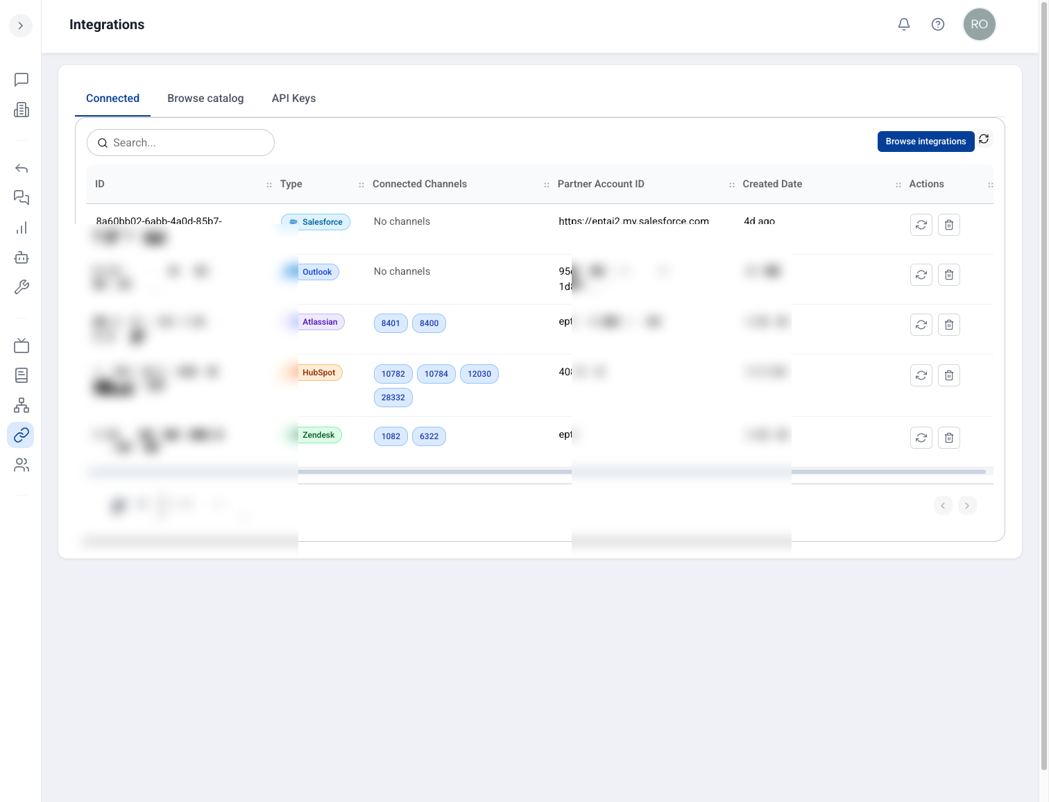1049x802 pixels.
Task: Click the Created Date column header
Action: click(772, 184)
